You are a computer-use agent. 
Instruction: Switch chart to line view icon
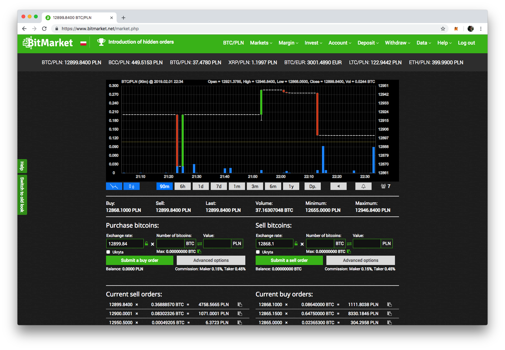[x=114, y=186]
